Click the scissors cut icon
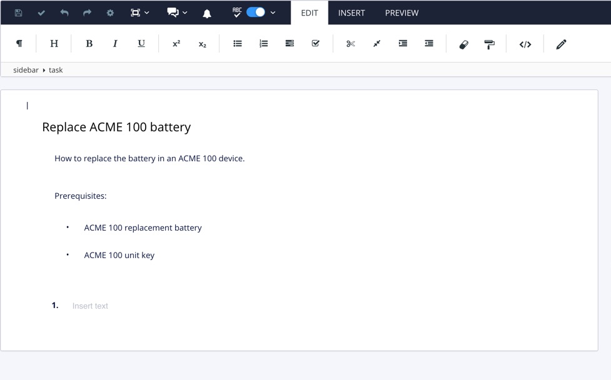This screenshot has width=611, height=380. click(350, 43)
